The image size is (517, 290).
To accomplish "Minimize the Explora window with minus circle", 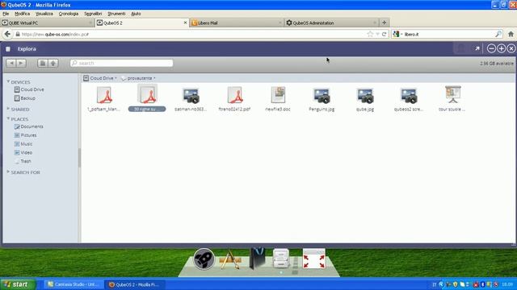I will tap(491, 48).
